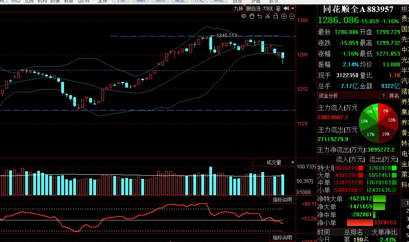The height and width of the screenshot is (242, 409).
Task: Click the 流入(万元) column header
Action: coord(350,159)
